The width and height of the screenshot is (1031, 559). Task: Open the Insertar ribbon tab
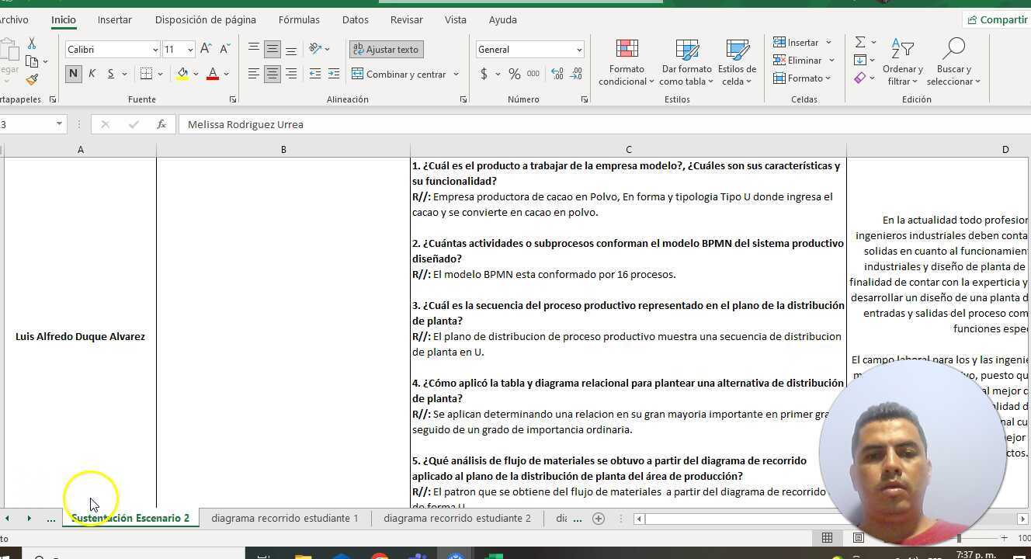(115, 19)
